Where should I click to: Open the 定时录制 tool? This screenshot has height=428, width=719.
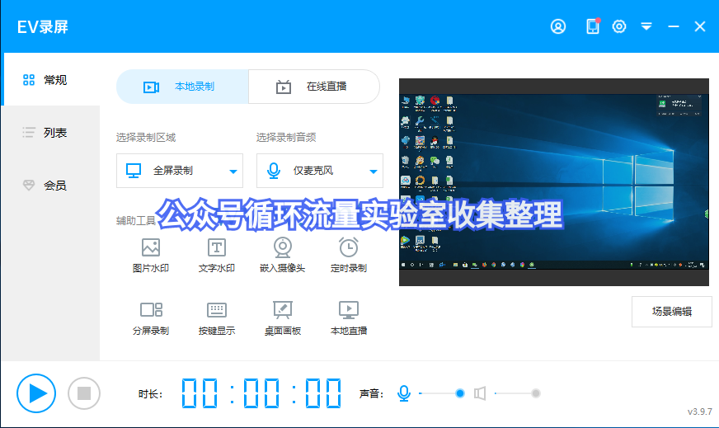pyautogui.click(x=349, y=256)
